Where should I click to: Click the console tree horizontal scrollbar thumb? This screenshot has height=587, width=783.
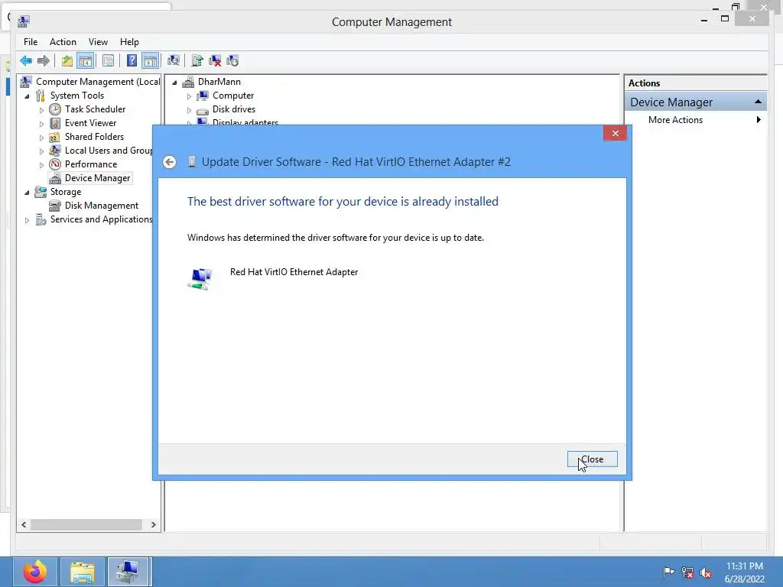86,524
